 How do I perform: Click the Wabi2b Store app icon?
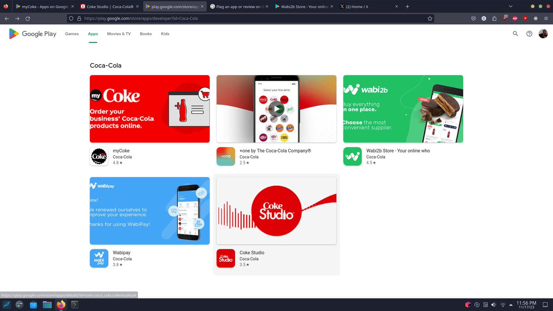click(353, 157)
